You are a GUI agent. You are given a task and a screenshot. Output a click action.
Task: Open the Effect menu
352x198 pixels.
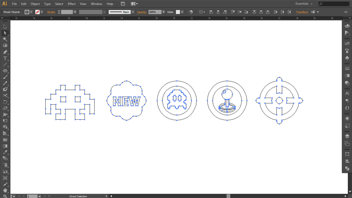(71, 4)
